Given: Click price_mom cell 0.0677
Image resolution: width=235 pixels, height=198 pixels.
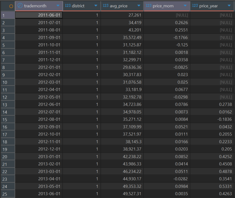Looking at the screenshot, I should (x=167, y=90).
